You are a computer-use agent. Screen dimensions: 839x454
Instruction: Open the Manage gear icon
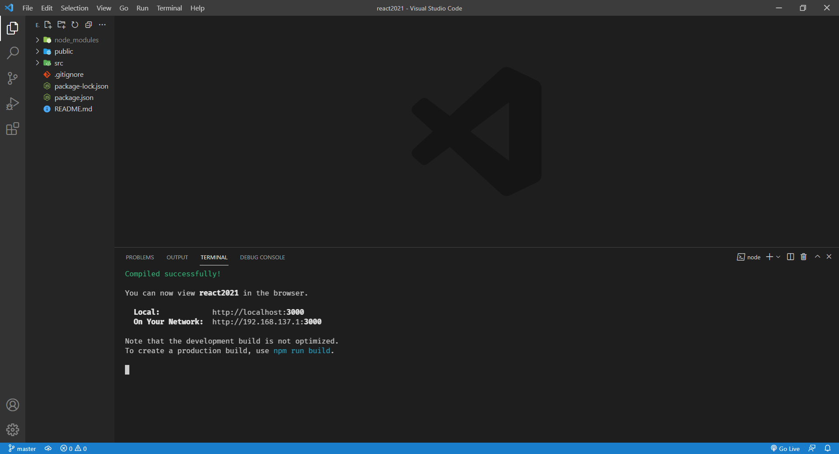[x=13, y=430]
